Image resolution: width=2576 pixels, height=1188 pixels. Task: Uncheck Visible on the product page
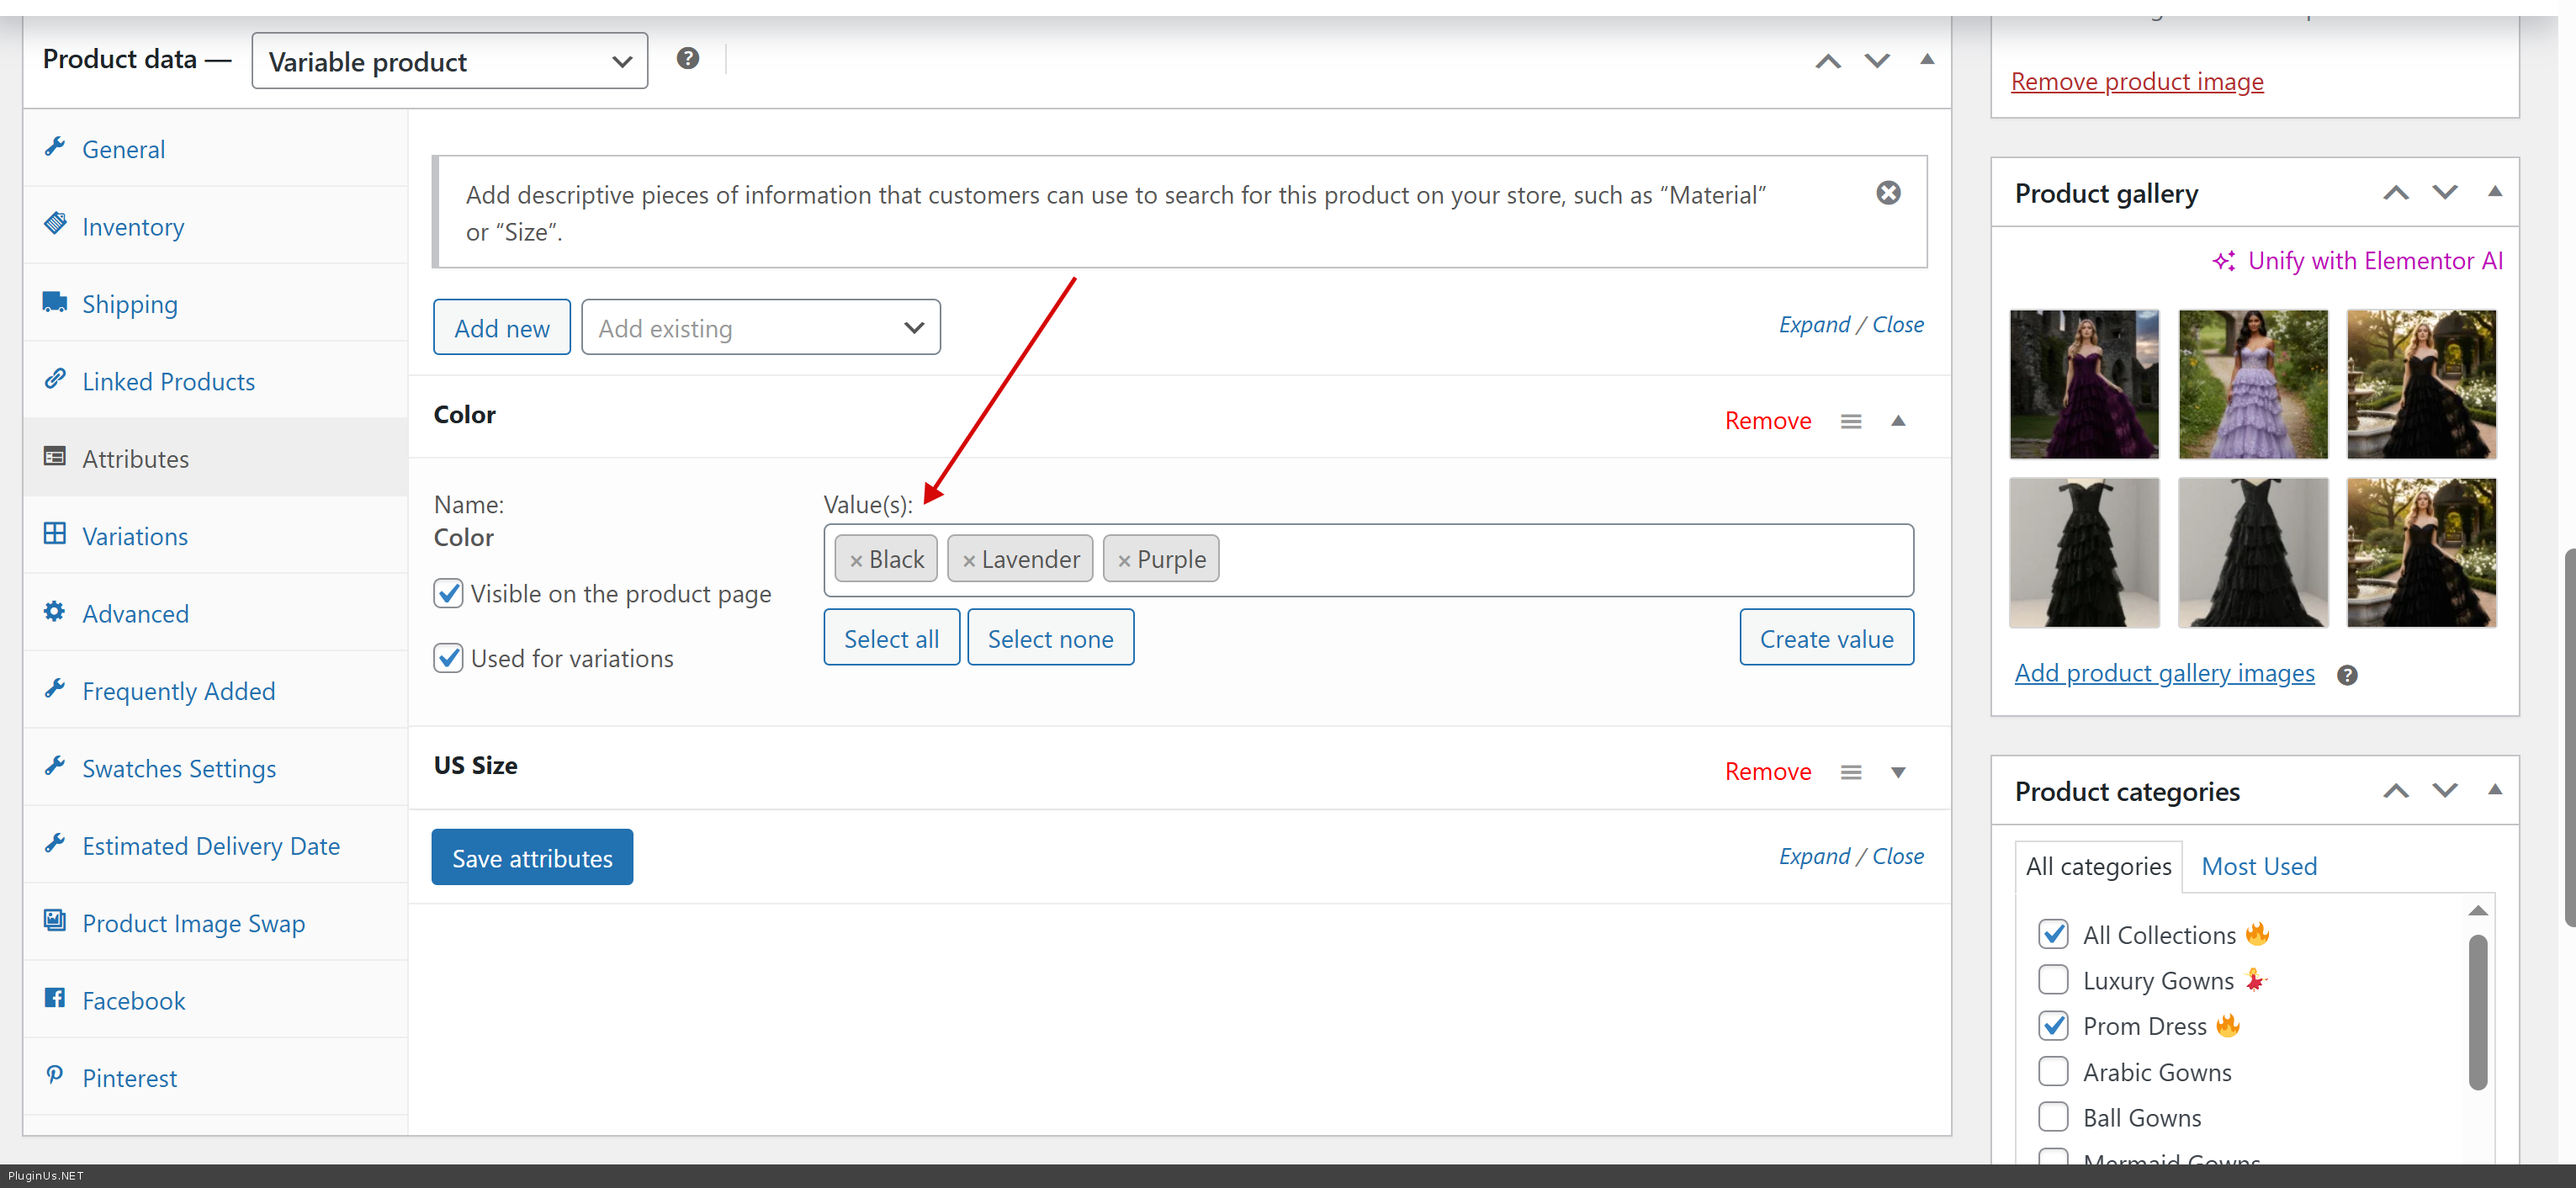point(449,593)
